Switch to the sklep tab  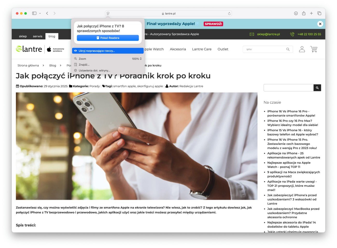[23, 36]
